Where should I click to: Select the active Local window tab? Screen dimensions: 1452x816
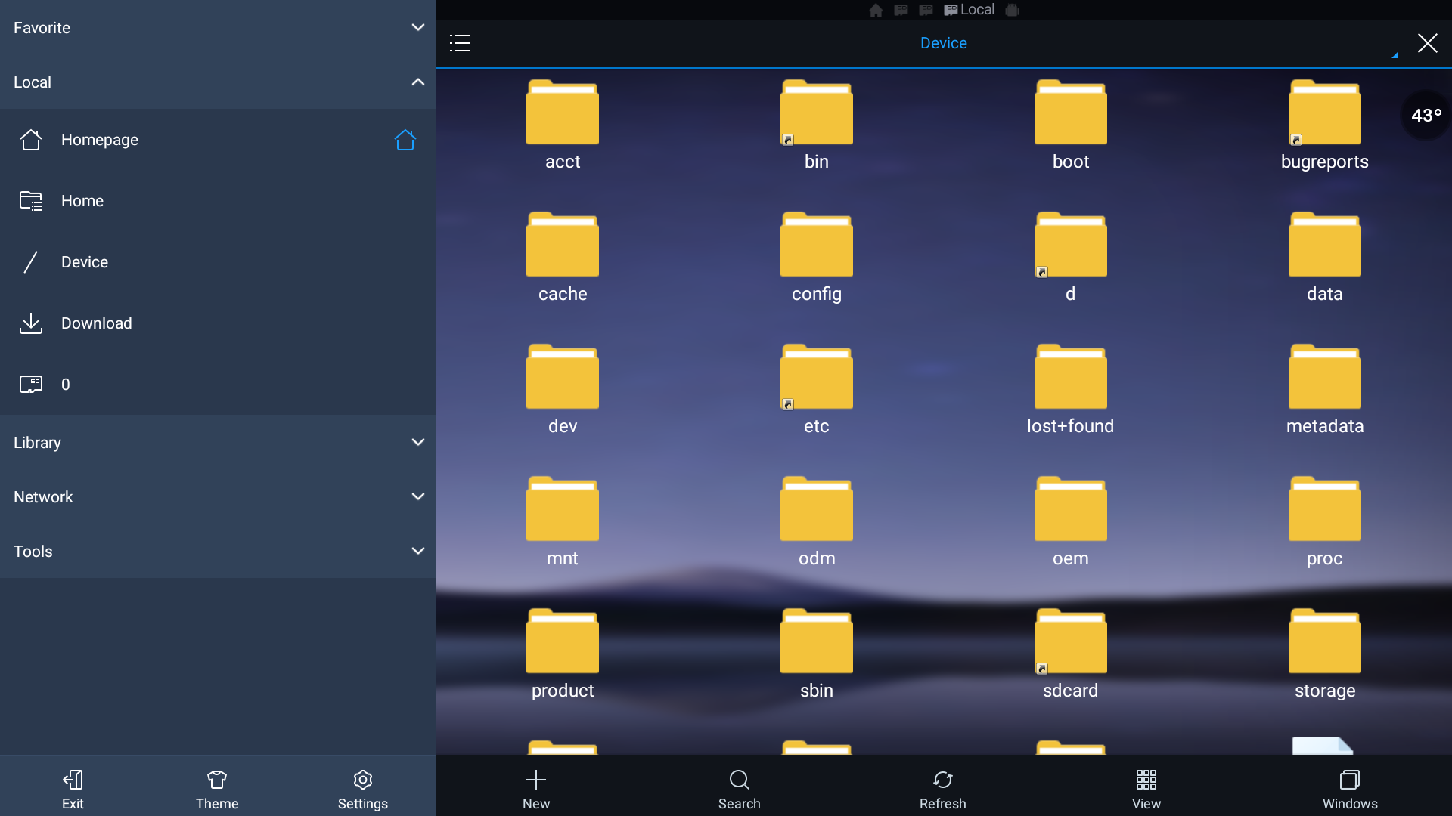tap(969, 10)
